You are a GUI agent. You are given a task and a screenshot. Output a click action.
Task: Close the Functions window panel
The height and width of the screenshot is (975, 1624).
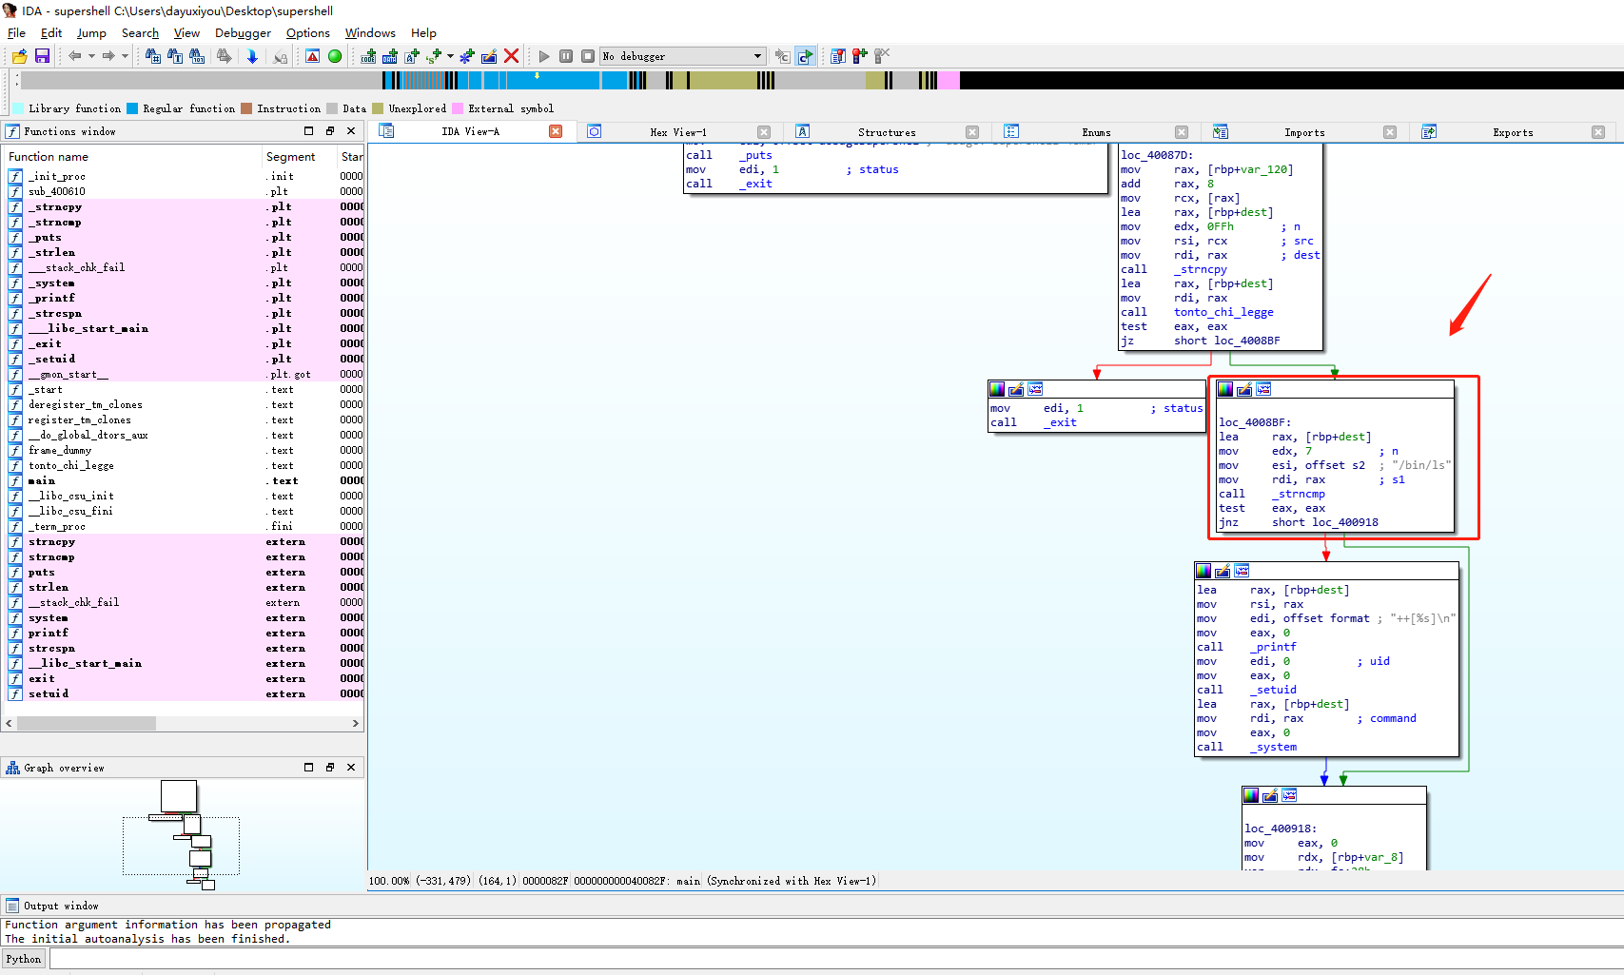351,131
